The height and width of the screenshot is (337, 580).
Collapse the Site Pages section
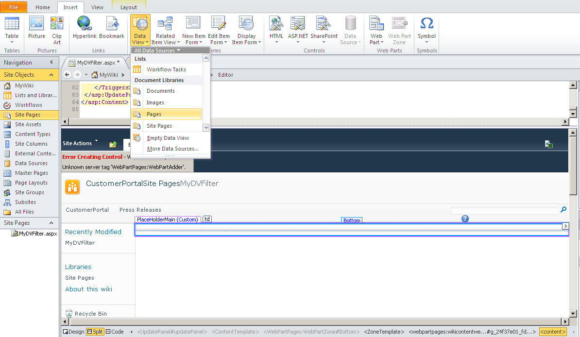[51, 223]
